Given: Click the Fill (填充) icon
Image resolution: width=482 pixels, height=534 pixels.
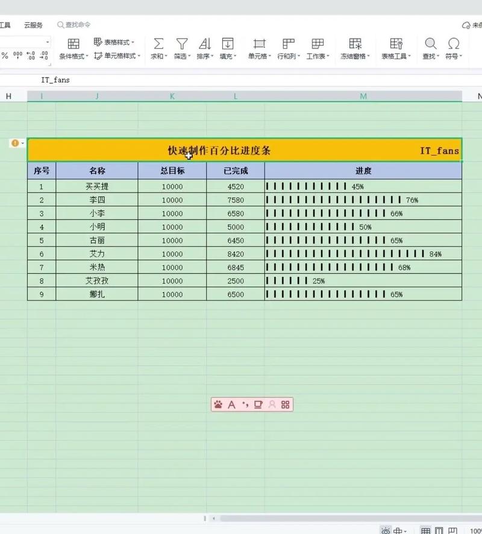Looking at the screenshot, I should [x=228, y=48].
